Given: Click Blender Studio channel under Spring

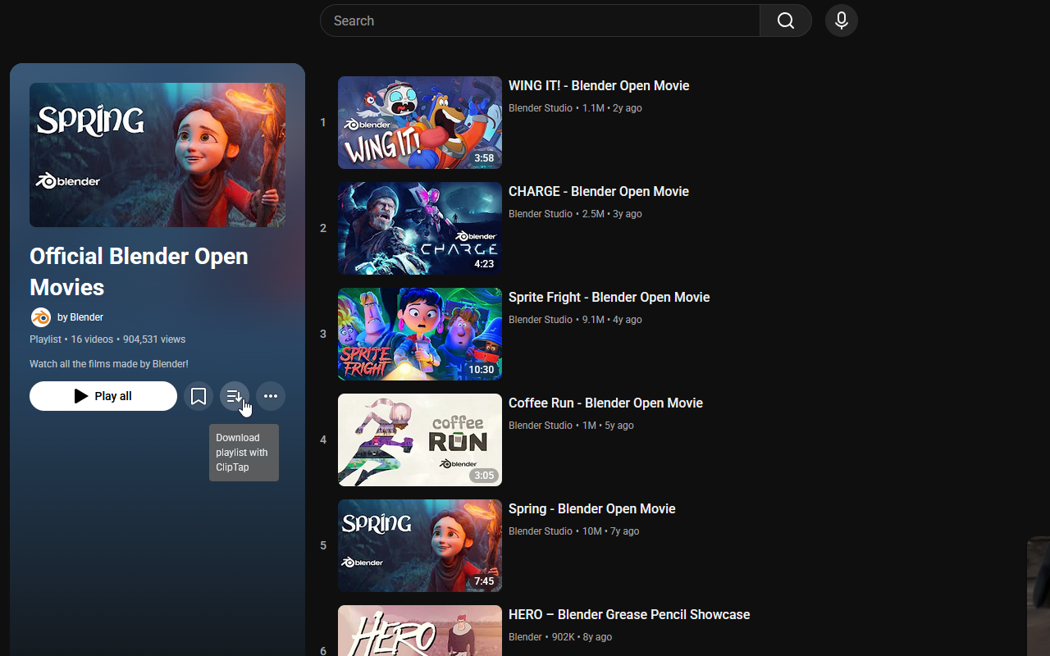Looking at the screenshot, I should [541, 531].
